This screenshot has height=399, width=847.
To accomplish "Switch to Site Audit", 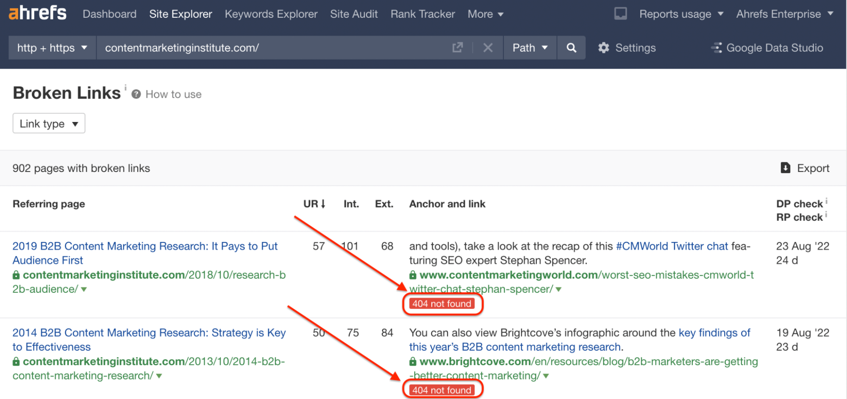I will (354, 14).
